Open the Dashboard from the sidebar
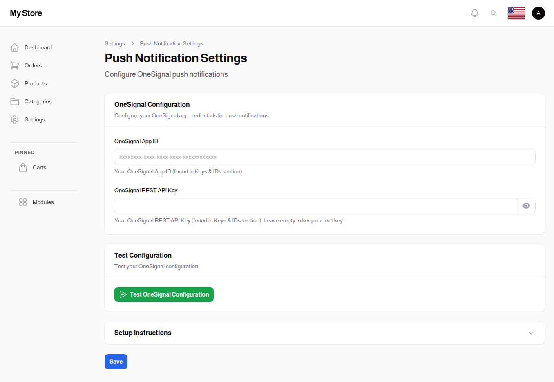 tap(15, 47)
